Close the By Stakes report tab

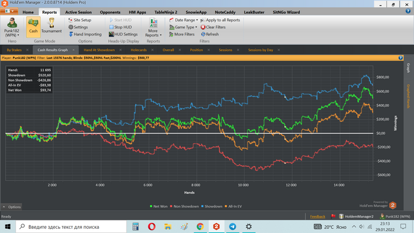pyautogui.click(x=27, y=50)
